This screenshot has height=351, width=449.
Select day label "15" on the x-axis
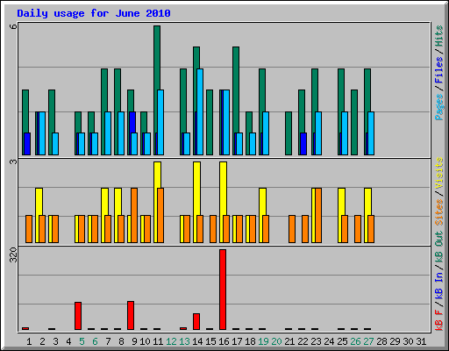[210, 341]
